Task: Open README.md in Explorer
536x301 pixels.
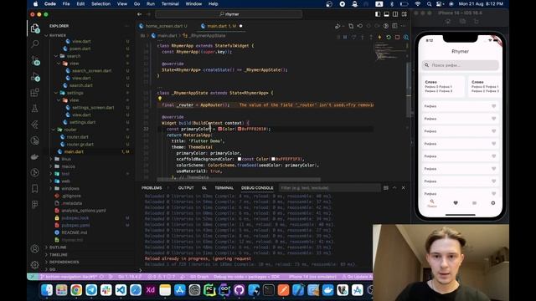Action: [x=75, y=232]
